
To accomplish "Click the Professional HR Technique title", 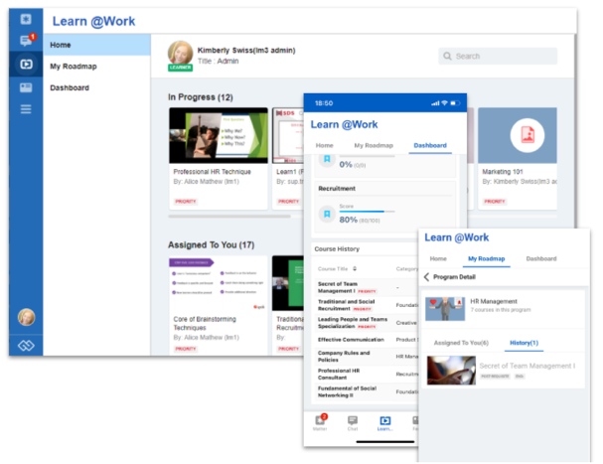I will [x=212, y=172].
